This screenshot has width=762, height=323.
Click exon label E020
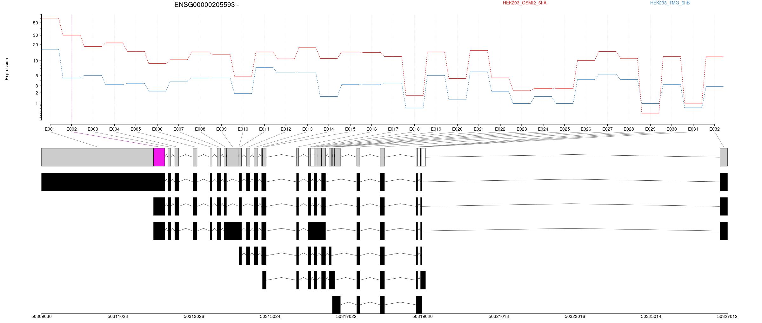pos(457,129)
